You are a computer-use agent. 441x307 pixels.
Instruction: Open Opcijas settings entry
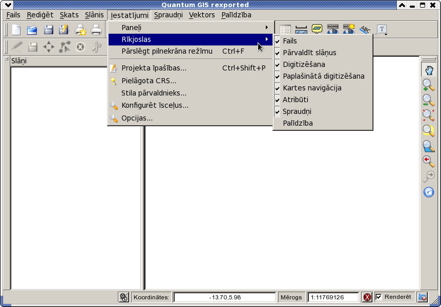tap(191, 119)
